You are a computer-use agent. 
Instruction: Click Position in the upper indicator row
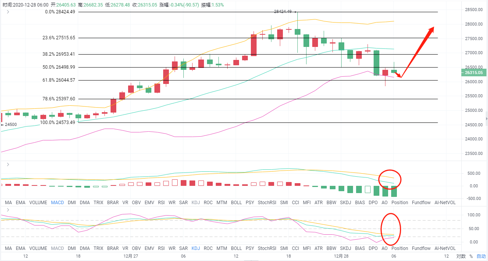click(x=400, y=203)
